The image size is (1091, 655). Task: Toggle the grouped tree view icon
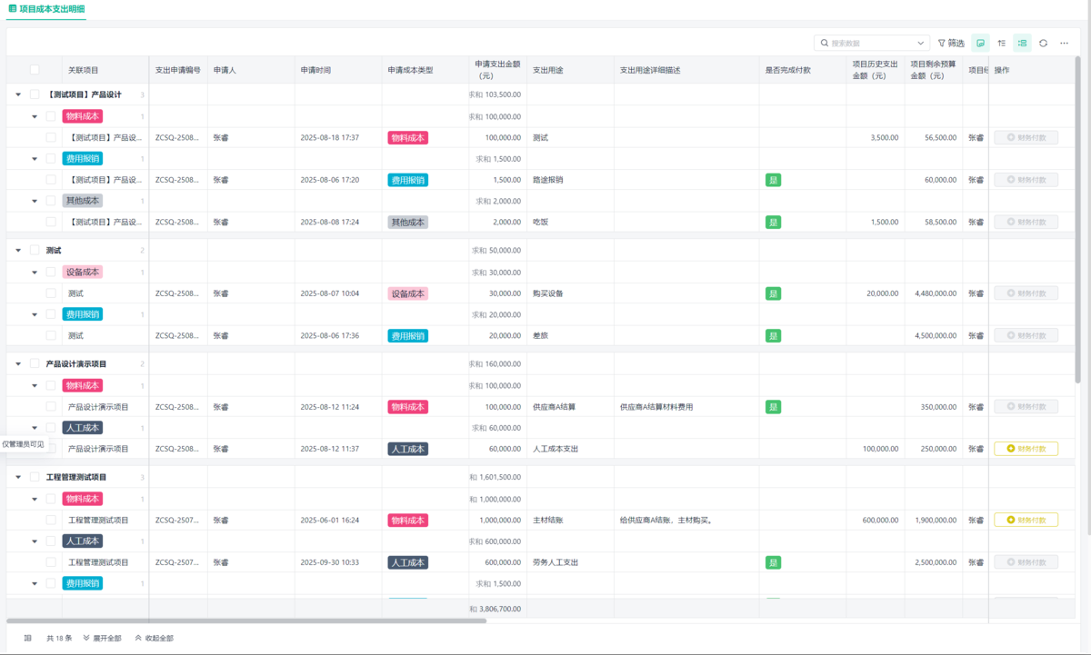[1023, 43]
